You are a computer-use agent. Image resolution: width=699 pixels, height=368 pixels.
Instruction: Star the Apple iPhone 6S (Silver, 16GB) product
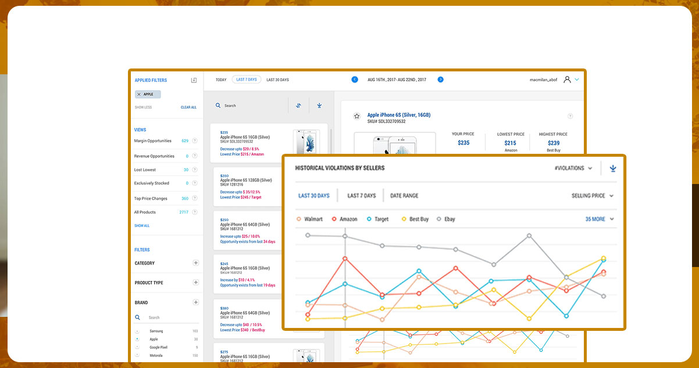357,116
